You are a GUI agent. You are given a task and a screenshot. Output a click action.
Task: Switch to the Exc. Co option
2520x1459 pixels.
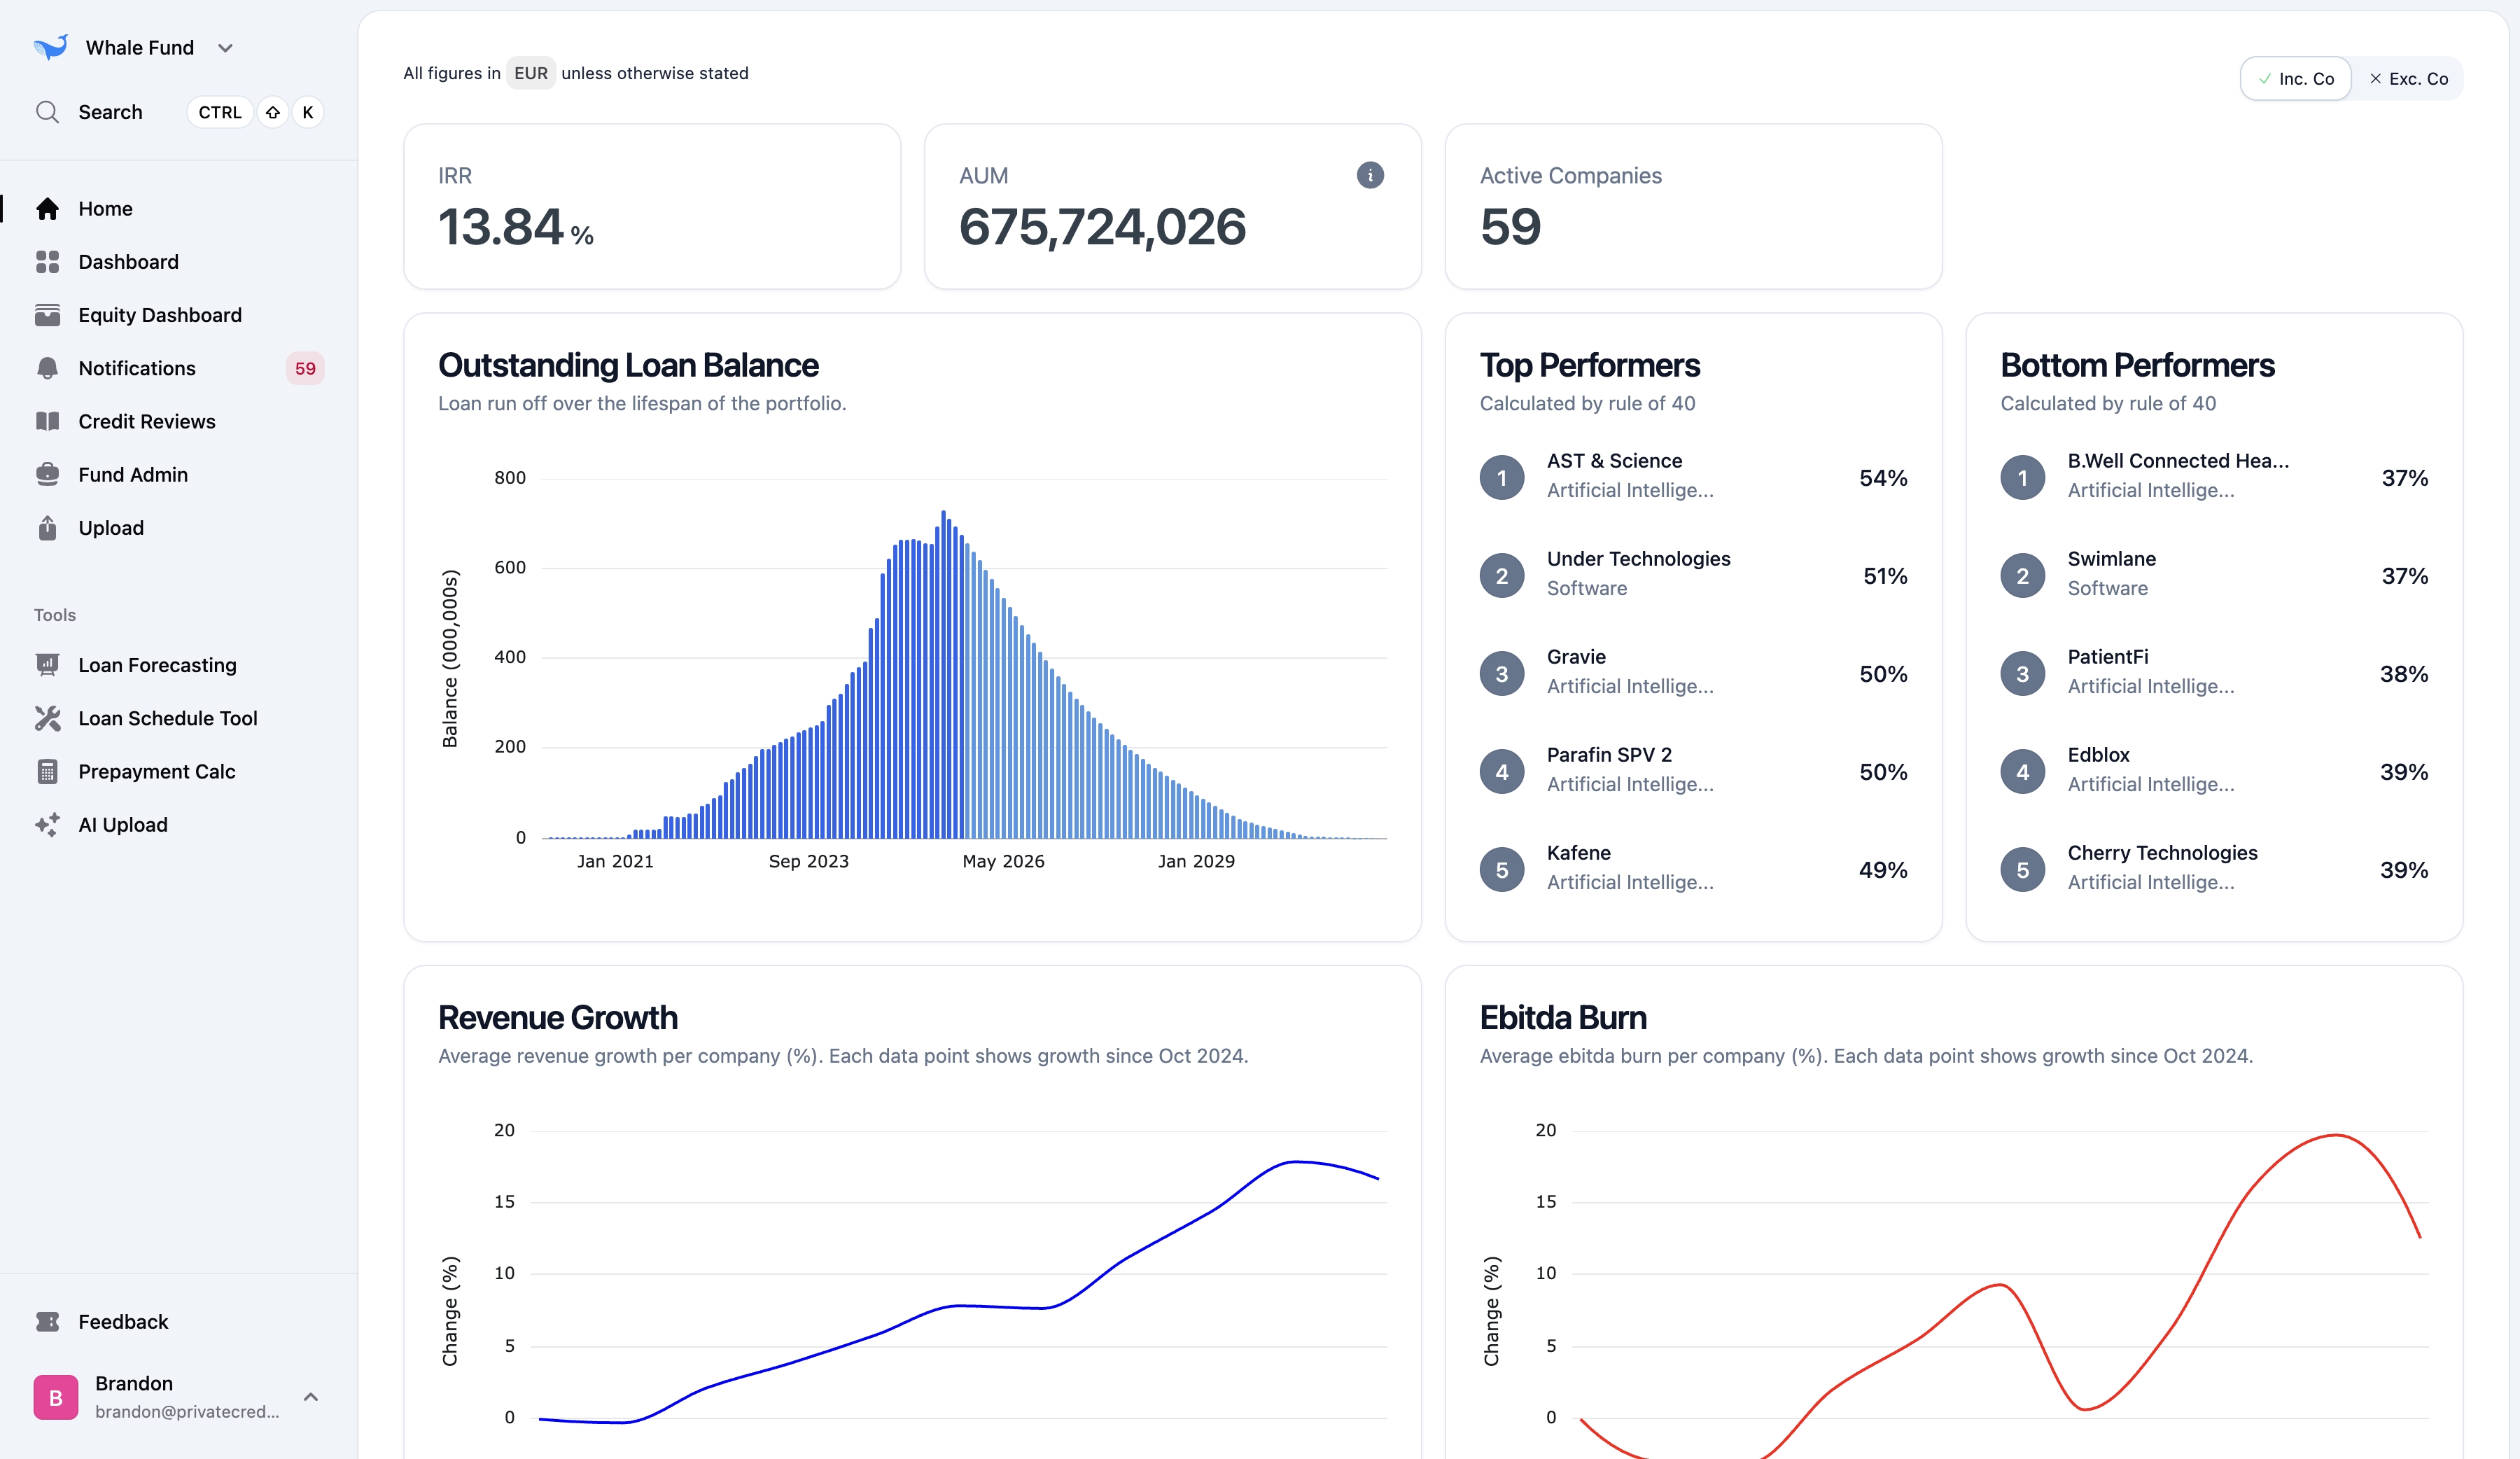pos(2408,79)
